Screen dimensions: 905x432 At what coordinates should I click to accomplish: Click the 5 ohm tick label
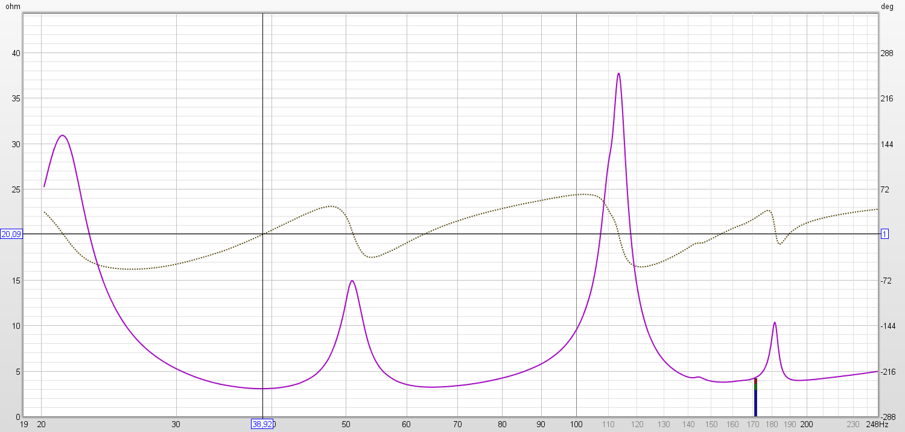(x=18, y=372)
